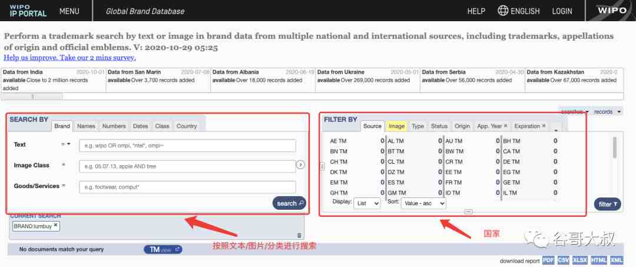
Task: Open the TMview button
Action: point(163,249)
